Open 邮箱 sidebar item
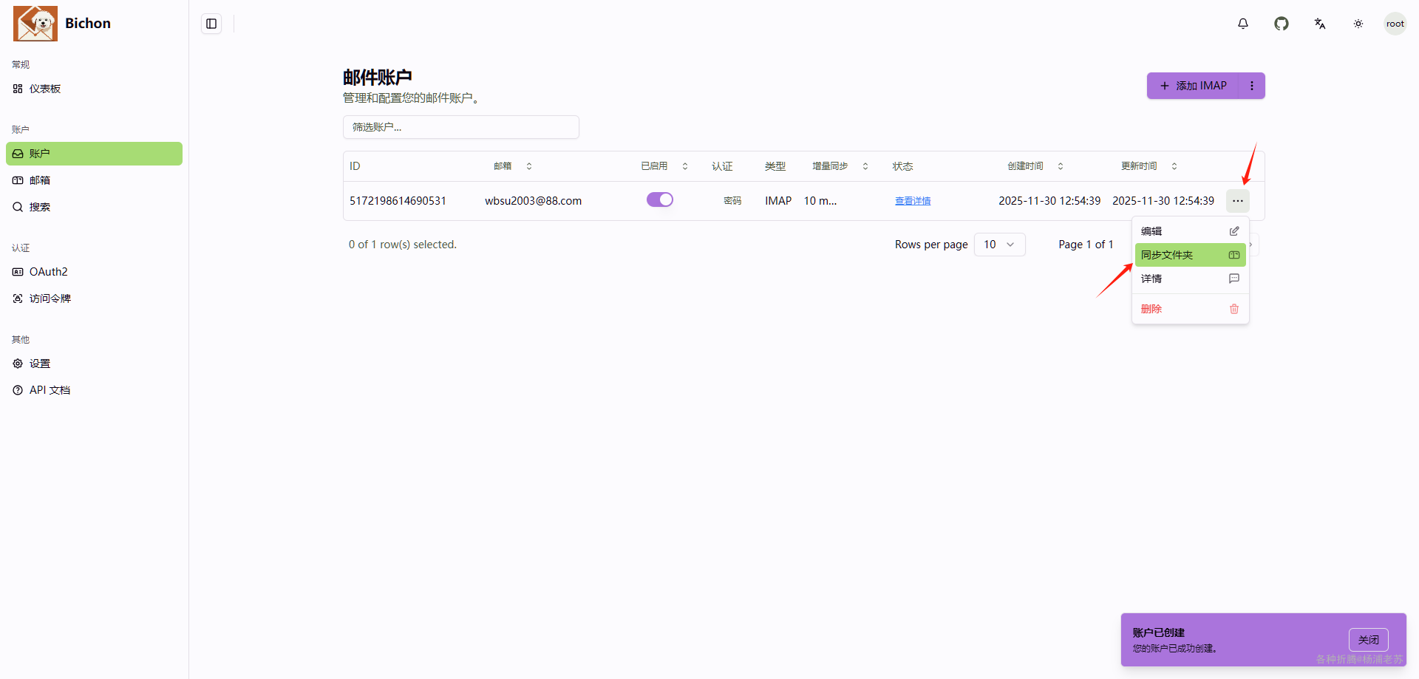 click(x=94, y=180)
